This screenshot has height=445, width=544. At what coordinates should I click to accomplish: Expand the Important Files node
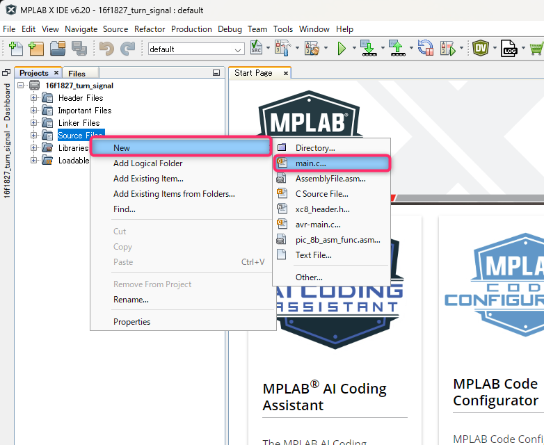coord(33,111)
